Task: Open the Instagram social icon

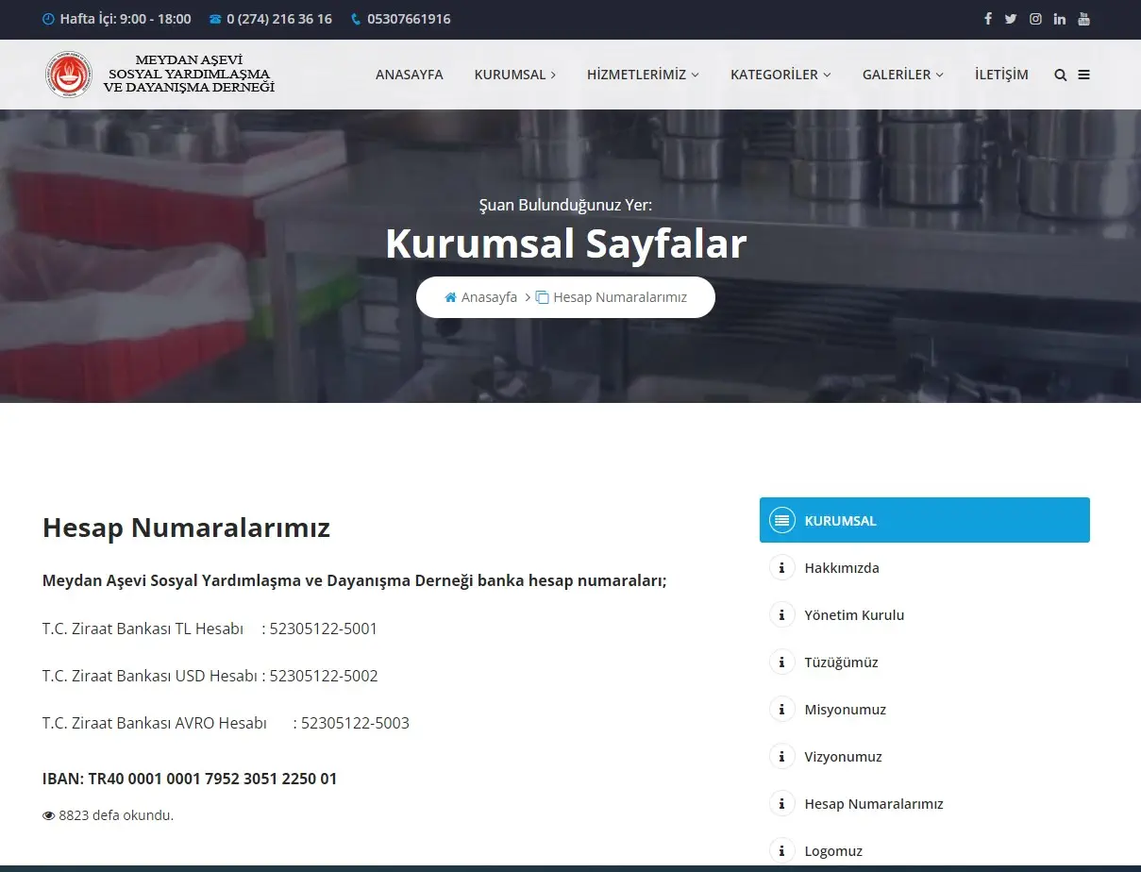Action: coord(1035,19)
